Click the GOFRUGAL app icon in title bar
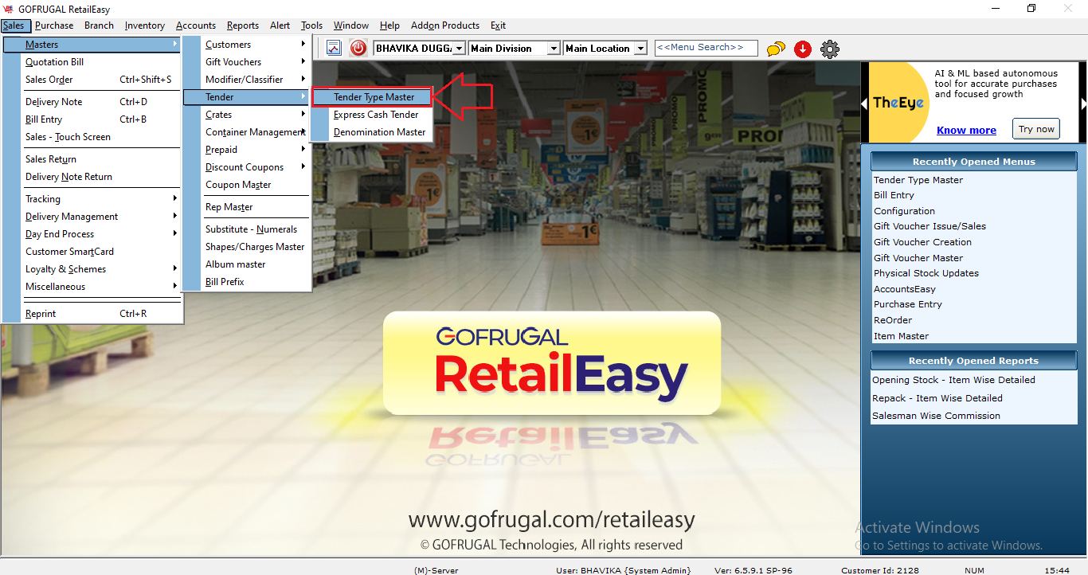 (x=10, y=9)
